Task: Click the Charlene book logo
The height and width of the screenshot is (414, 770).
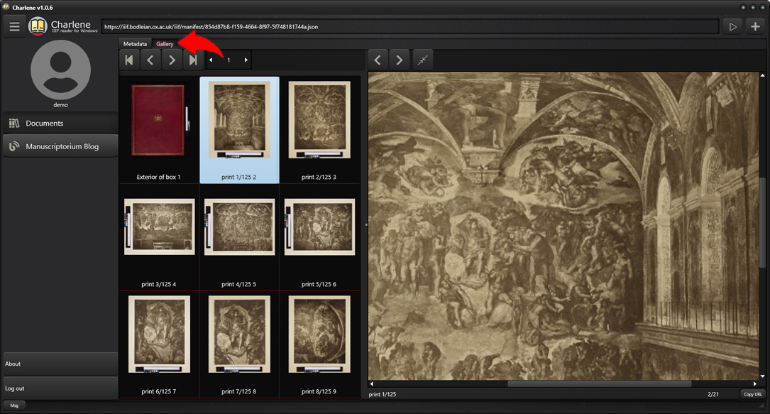Action: 38,26
